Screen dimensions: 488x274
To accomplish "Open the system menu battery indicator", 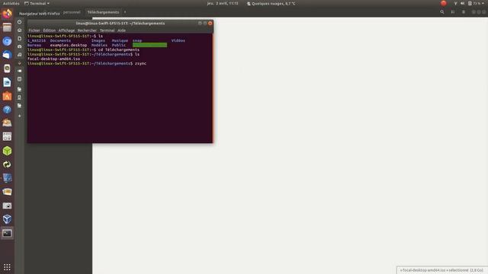I will pyautogui.click(x=476, y=3).
